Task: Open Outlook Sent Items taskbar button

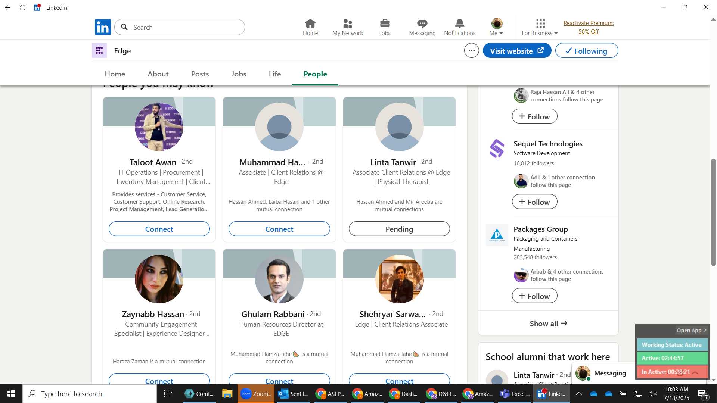Action: pyautogui.click(x=294, y=394)
